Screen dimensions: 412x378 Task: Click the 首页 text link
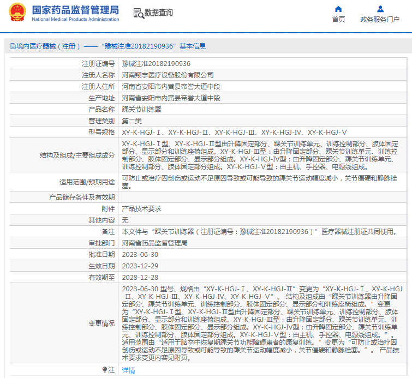tap(338, 20)
